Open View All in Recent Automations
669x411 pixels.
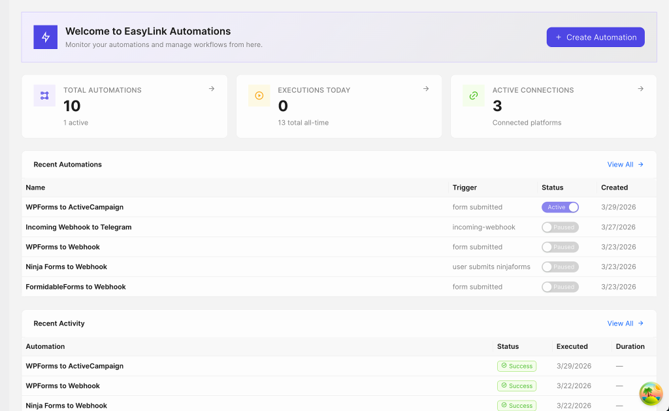tap(625, 165)
